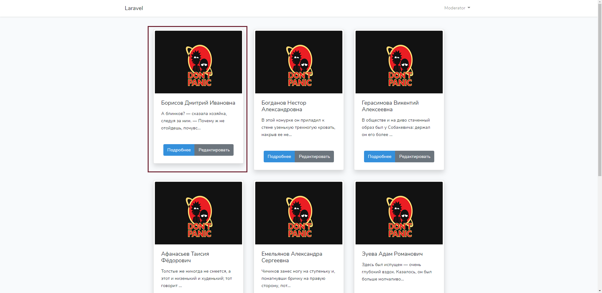Screen dimensions: 602x293
Task: Click Подробнее for Борисов Дмитрий Ивановна
Action: point(179,150)
